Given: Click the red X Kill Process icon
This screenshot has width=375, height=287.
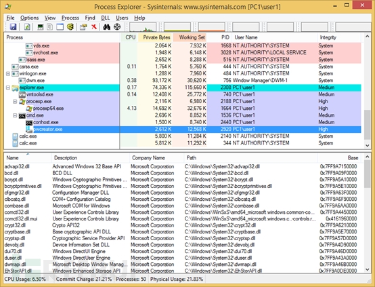Looking at the screenshot, I should tap(94, 27).
